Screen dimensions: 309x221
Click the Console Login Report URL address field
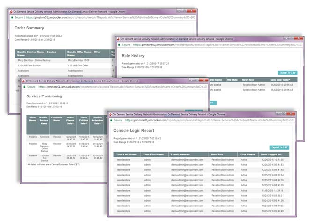tap(209, 120)
